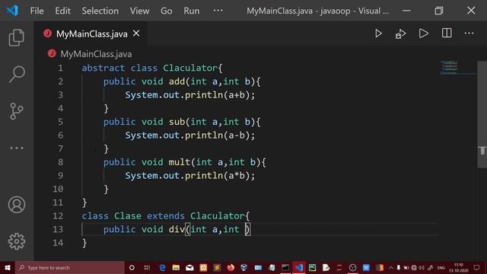
Task: Open the Edit menu
Action: coord(62,11)
